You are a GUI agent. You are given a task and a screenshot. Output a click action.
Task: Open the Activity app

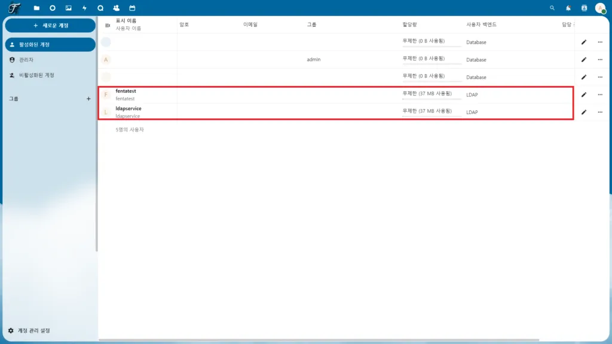[84, 8]
